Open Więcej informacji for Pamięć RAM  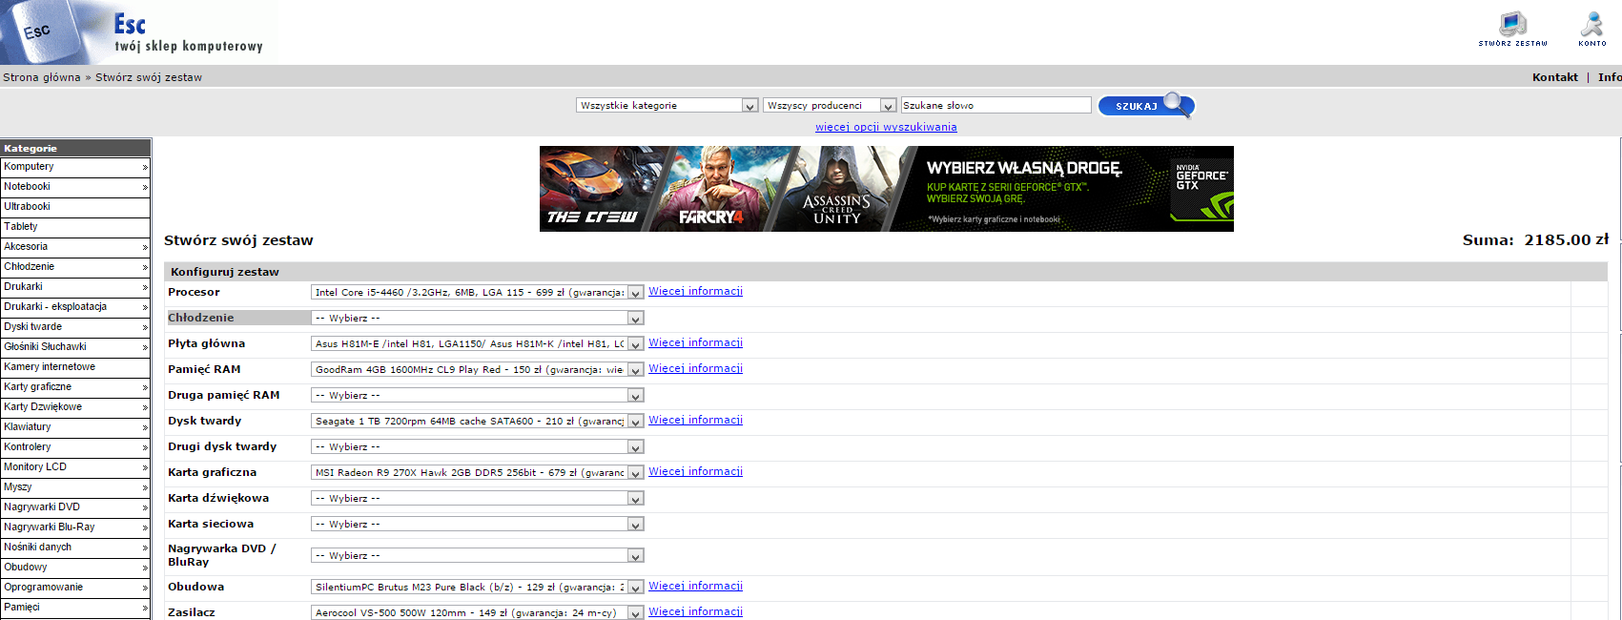[696, 369]
